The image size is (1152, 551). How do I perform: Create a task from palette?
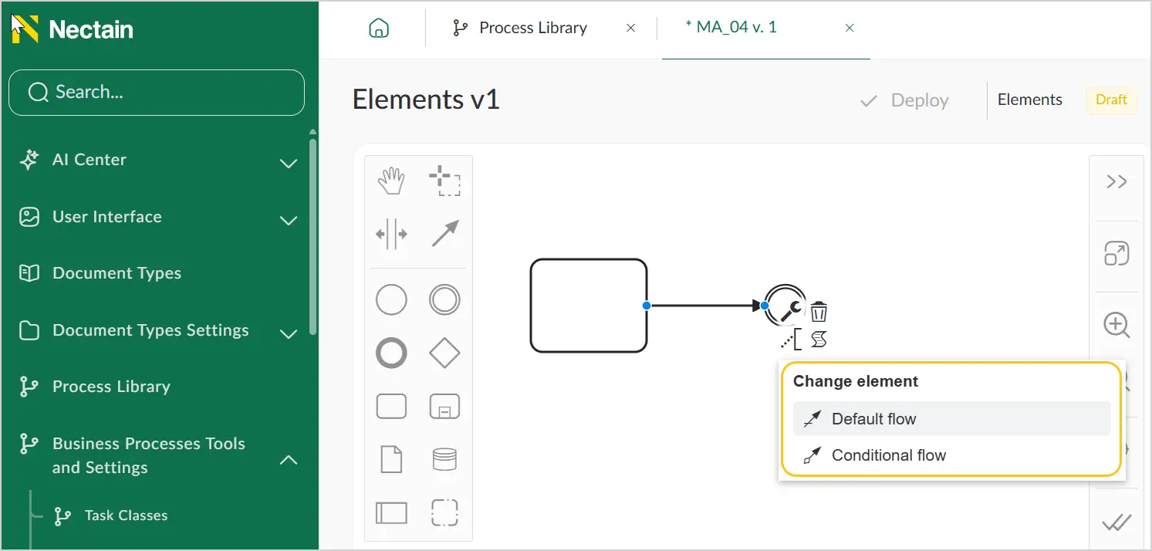coord(391,406)
